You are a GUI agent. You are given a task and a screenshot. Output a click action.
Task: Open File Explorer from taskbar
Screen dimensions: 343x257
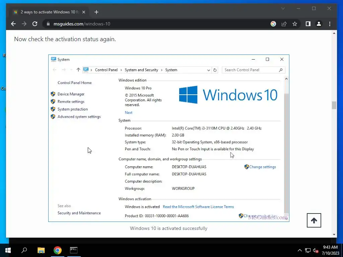[x=41, y=250]
